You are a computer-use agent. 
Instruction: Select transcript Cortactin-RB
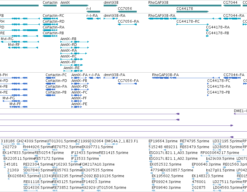pyautogui.click(x=53, y=33)
